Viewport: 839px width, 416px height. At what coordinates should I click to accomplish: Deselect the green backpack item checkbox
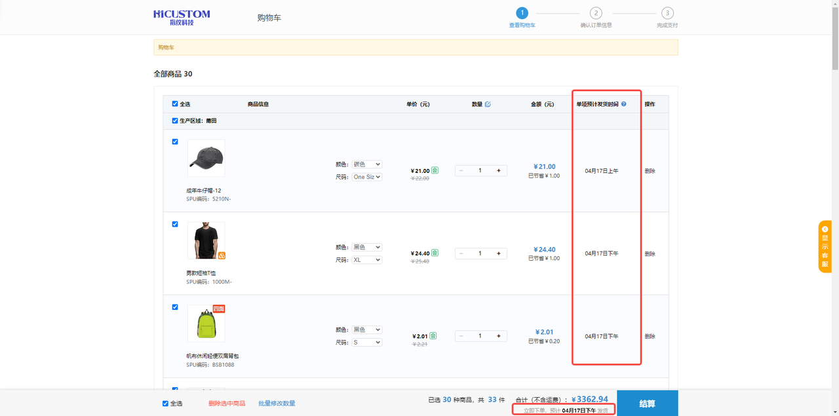pyautogui.click(x=175, y=307)
